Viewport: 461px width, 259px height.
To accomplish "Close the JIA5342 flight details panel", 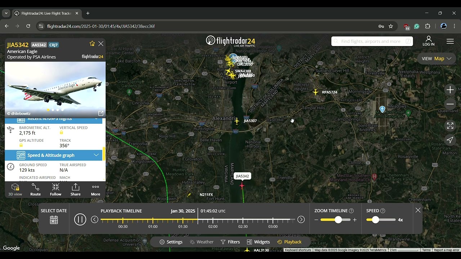I will coord(101,44).
